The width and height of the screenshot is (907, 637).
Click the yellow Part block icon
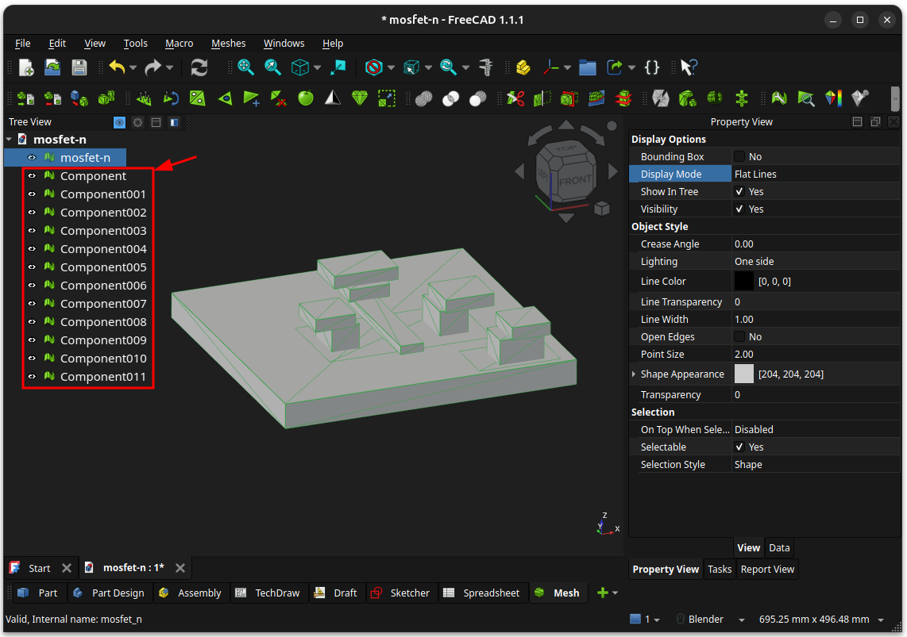pos(523,67)
